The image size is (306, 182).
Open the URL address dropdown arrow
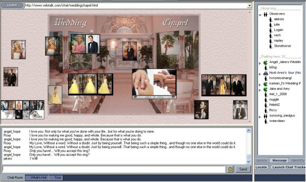coord(249,6)
